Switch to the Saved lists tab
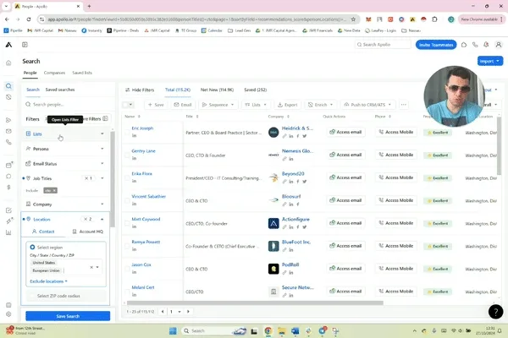The image size is (508, 338). click(82, 73)
